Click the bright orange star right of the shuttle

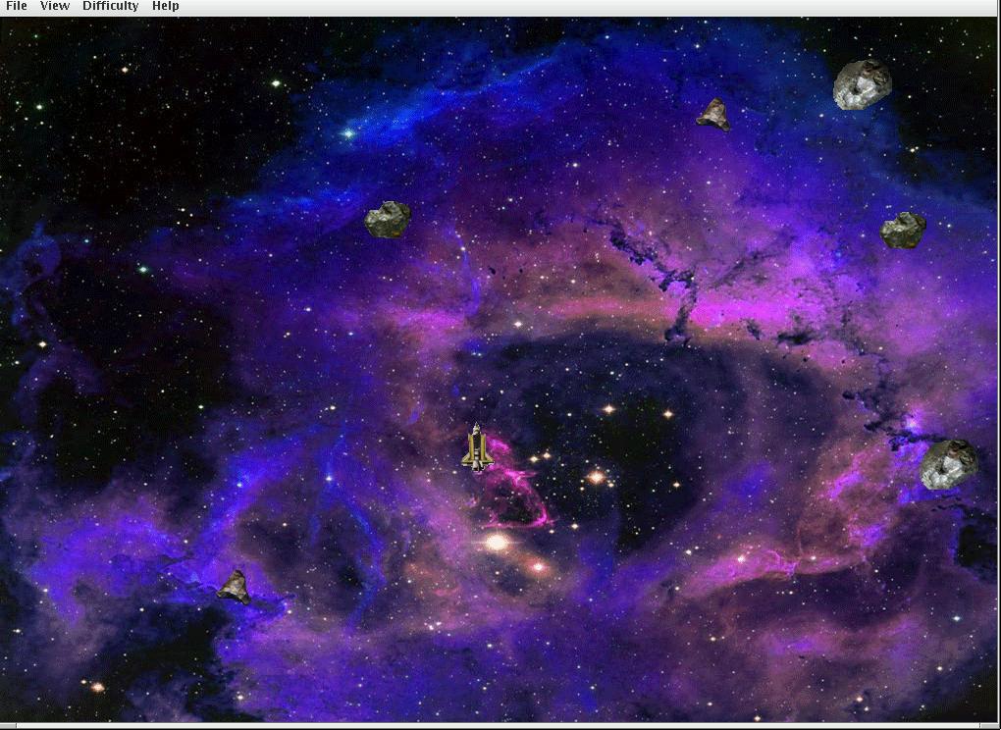point(596,477)
